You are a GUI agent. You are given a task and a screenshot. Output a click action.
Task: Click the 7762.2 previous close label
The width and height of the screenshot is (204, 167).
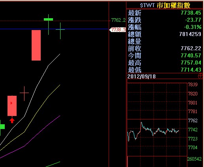(x=118, y=20)
